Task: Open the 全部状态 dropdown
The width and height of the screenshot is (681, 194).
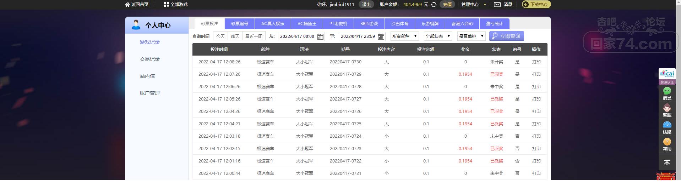Action: pyautogui.click(x=438, y=36)
